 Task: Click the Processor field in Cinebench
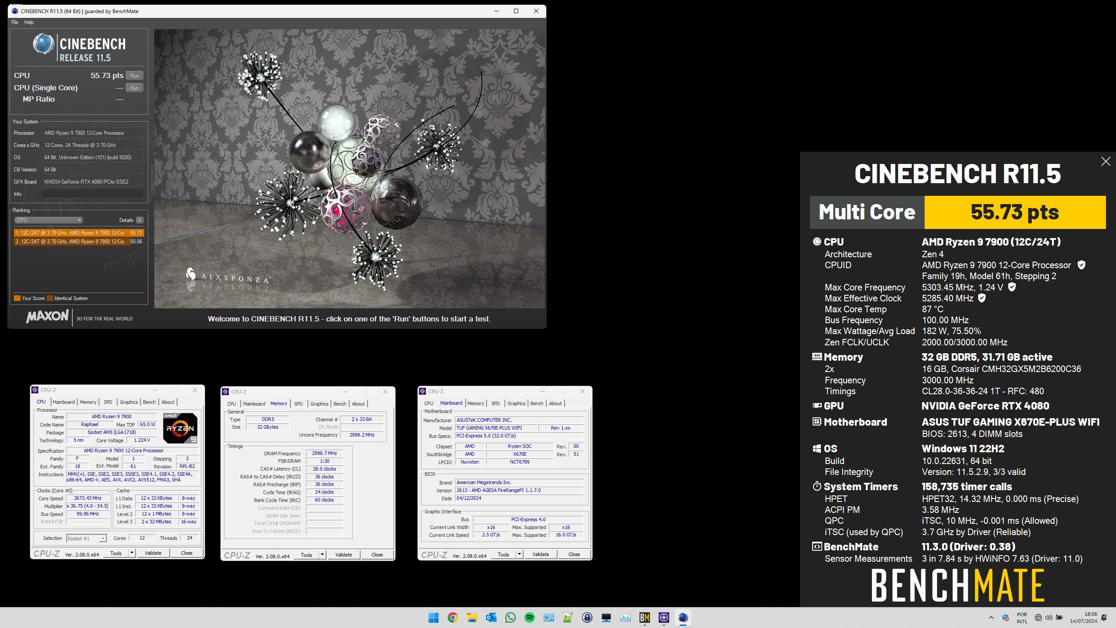(93, 133)
